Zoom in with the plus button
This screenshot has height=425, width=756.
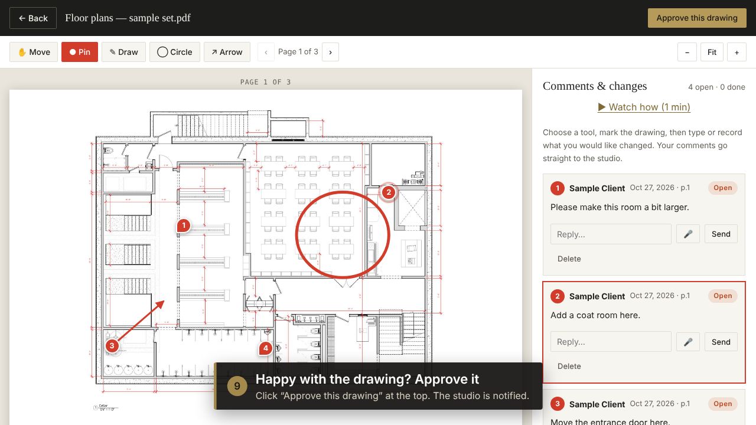pos(737,52)
